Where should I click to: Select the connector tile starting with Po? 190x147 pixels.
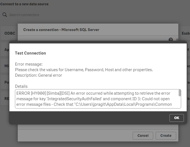click(7, 82)
